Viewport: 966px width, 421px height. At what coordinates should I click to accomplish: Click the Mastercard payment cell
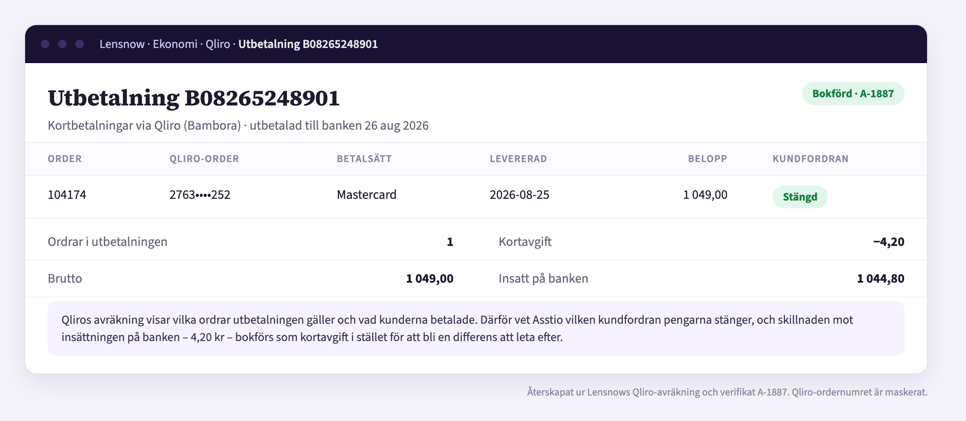coord(367,195)
